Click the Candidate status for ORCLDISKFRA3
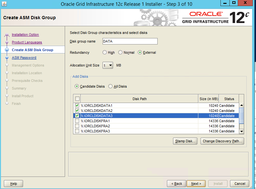This screenshot has height=189, width=256. point(229,131)
